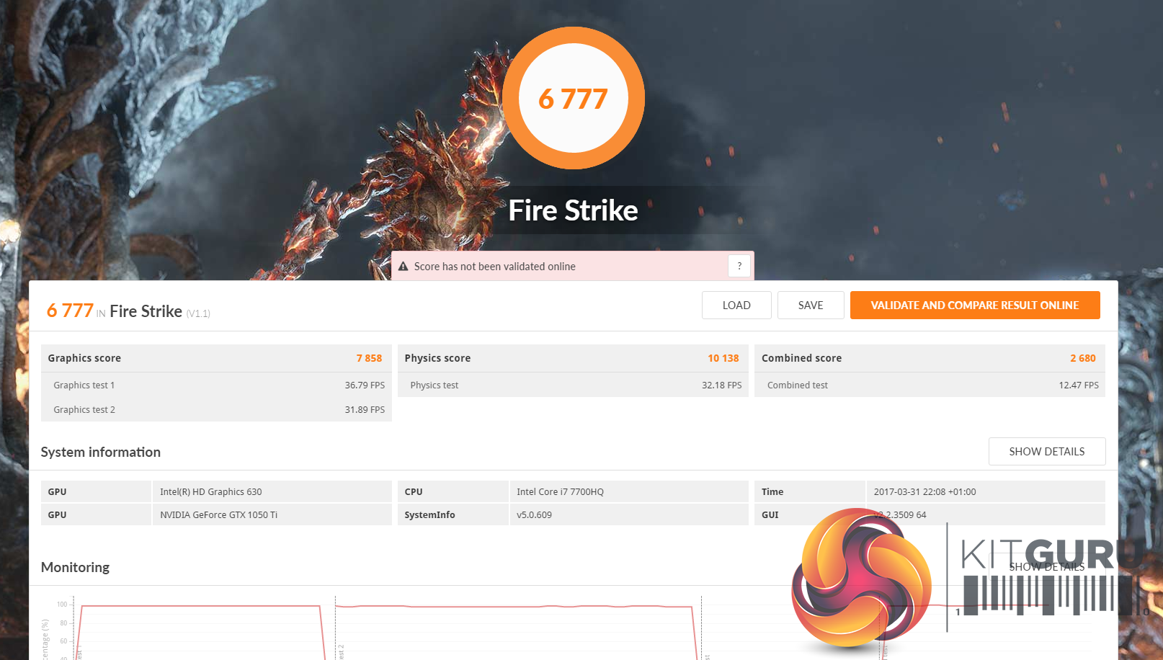Select Intel(R) HD Graphics 630 cell
Image resolution: width=1163 pixels, height=660 pixels.
(272, 491)
